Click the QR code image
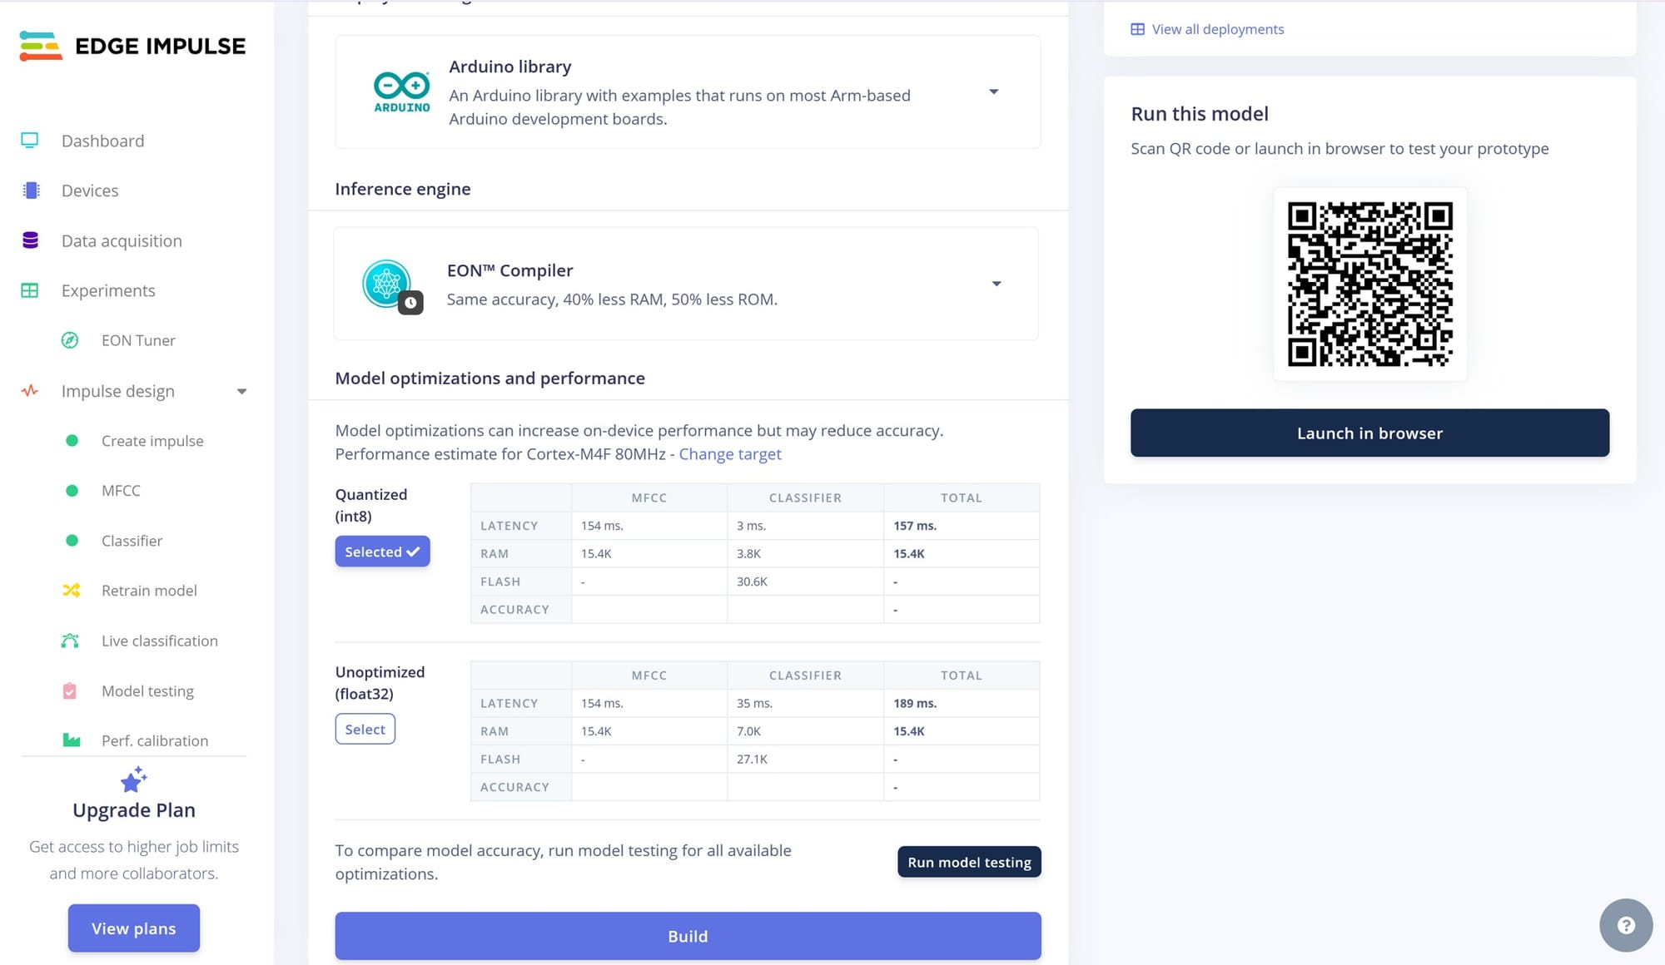 (1370, 284)
